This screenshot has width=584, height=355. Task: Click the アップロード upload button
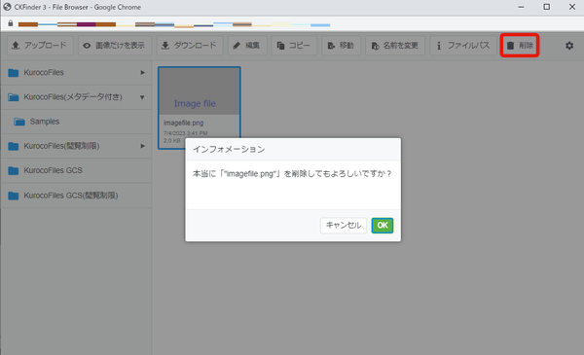(40, 46)
